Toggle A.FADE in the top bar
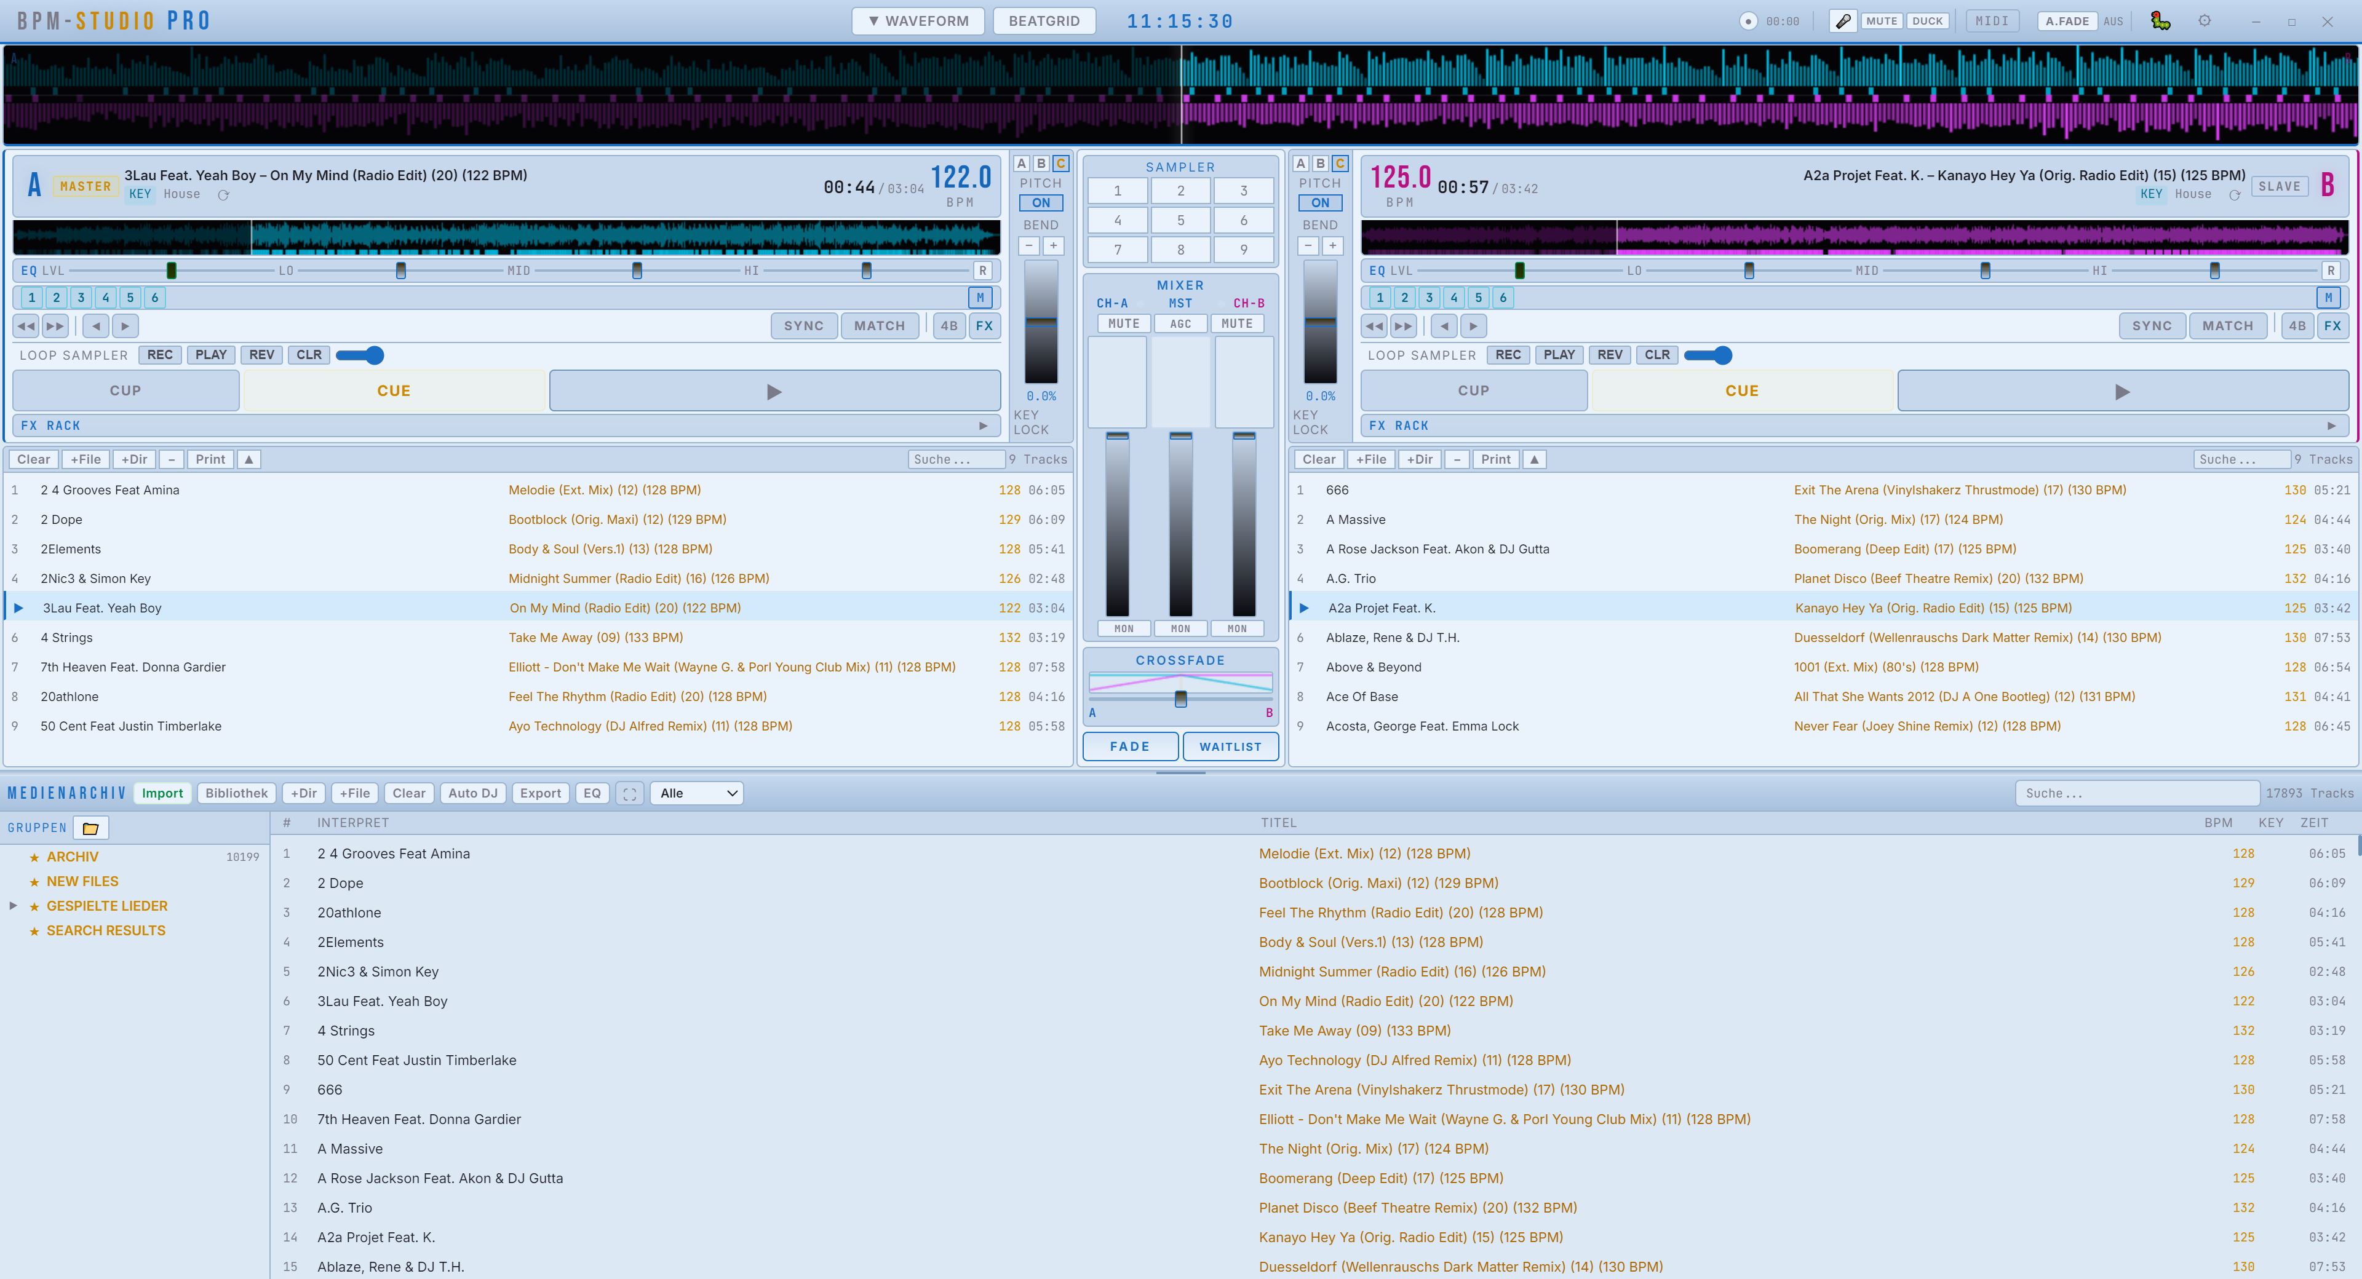 [2066, 20]
